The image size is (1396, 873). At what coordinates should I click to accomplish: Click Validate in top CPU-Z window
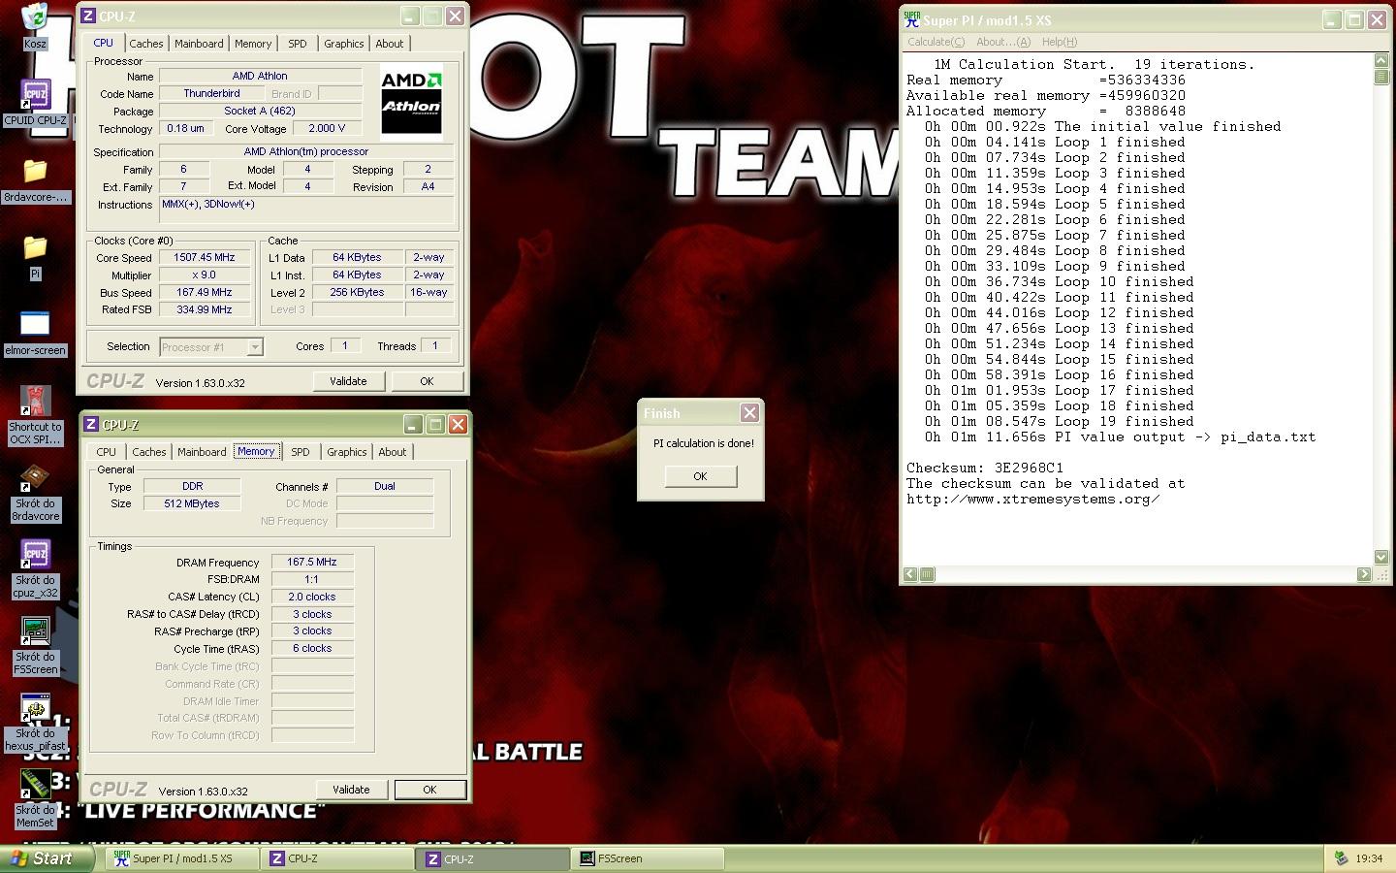[348, 381]
